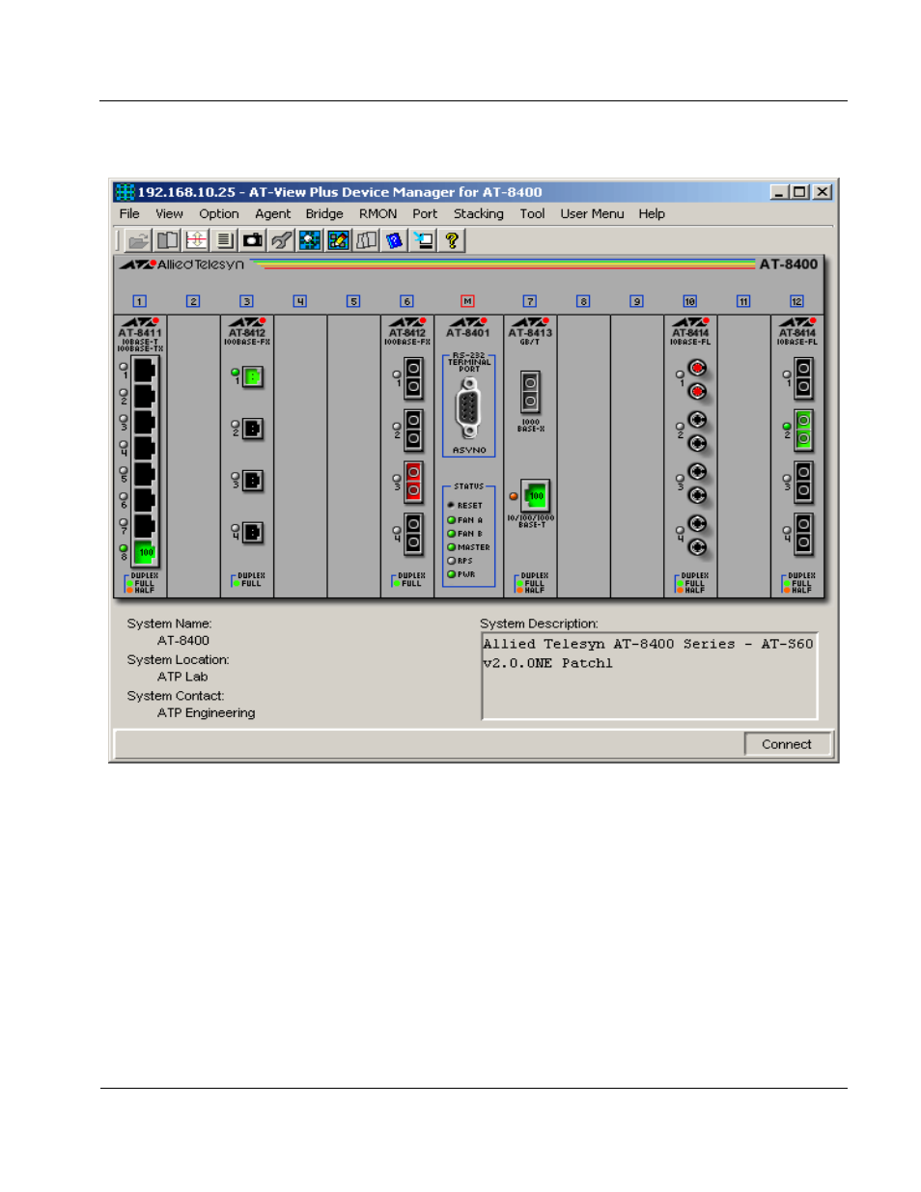Click the red-line up-down arrow toolbar icon

click(x=196, y=240)
